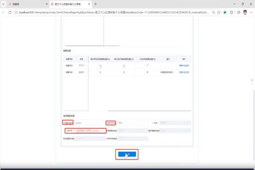
Task: Open the Copilot icon in browser toolbar
Action: tap(225, 12)
